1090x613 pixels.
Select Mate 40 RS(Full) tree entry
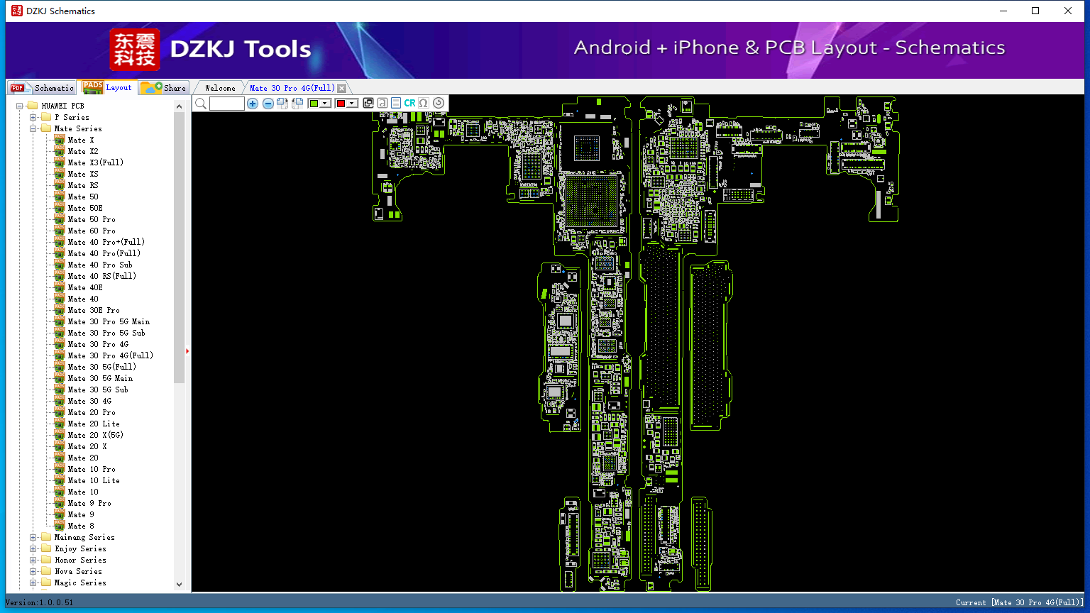pyautogui.click(x=101, y=276)
